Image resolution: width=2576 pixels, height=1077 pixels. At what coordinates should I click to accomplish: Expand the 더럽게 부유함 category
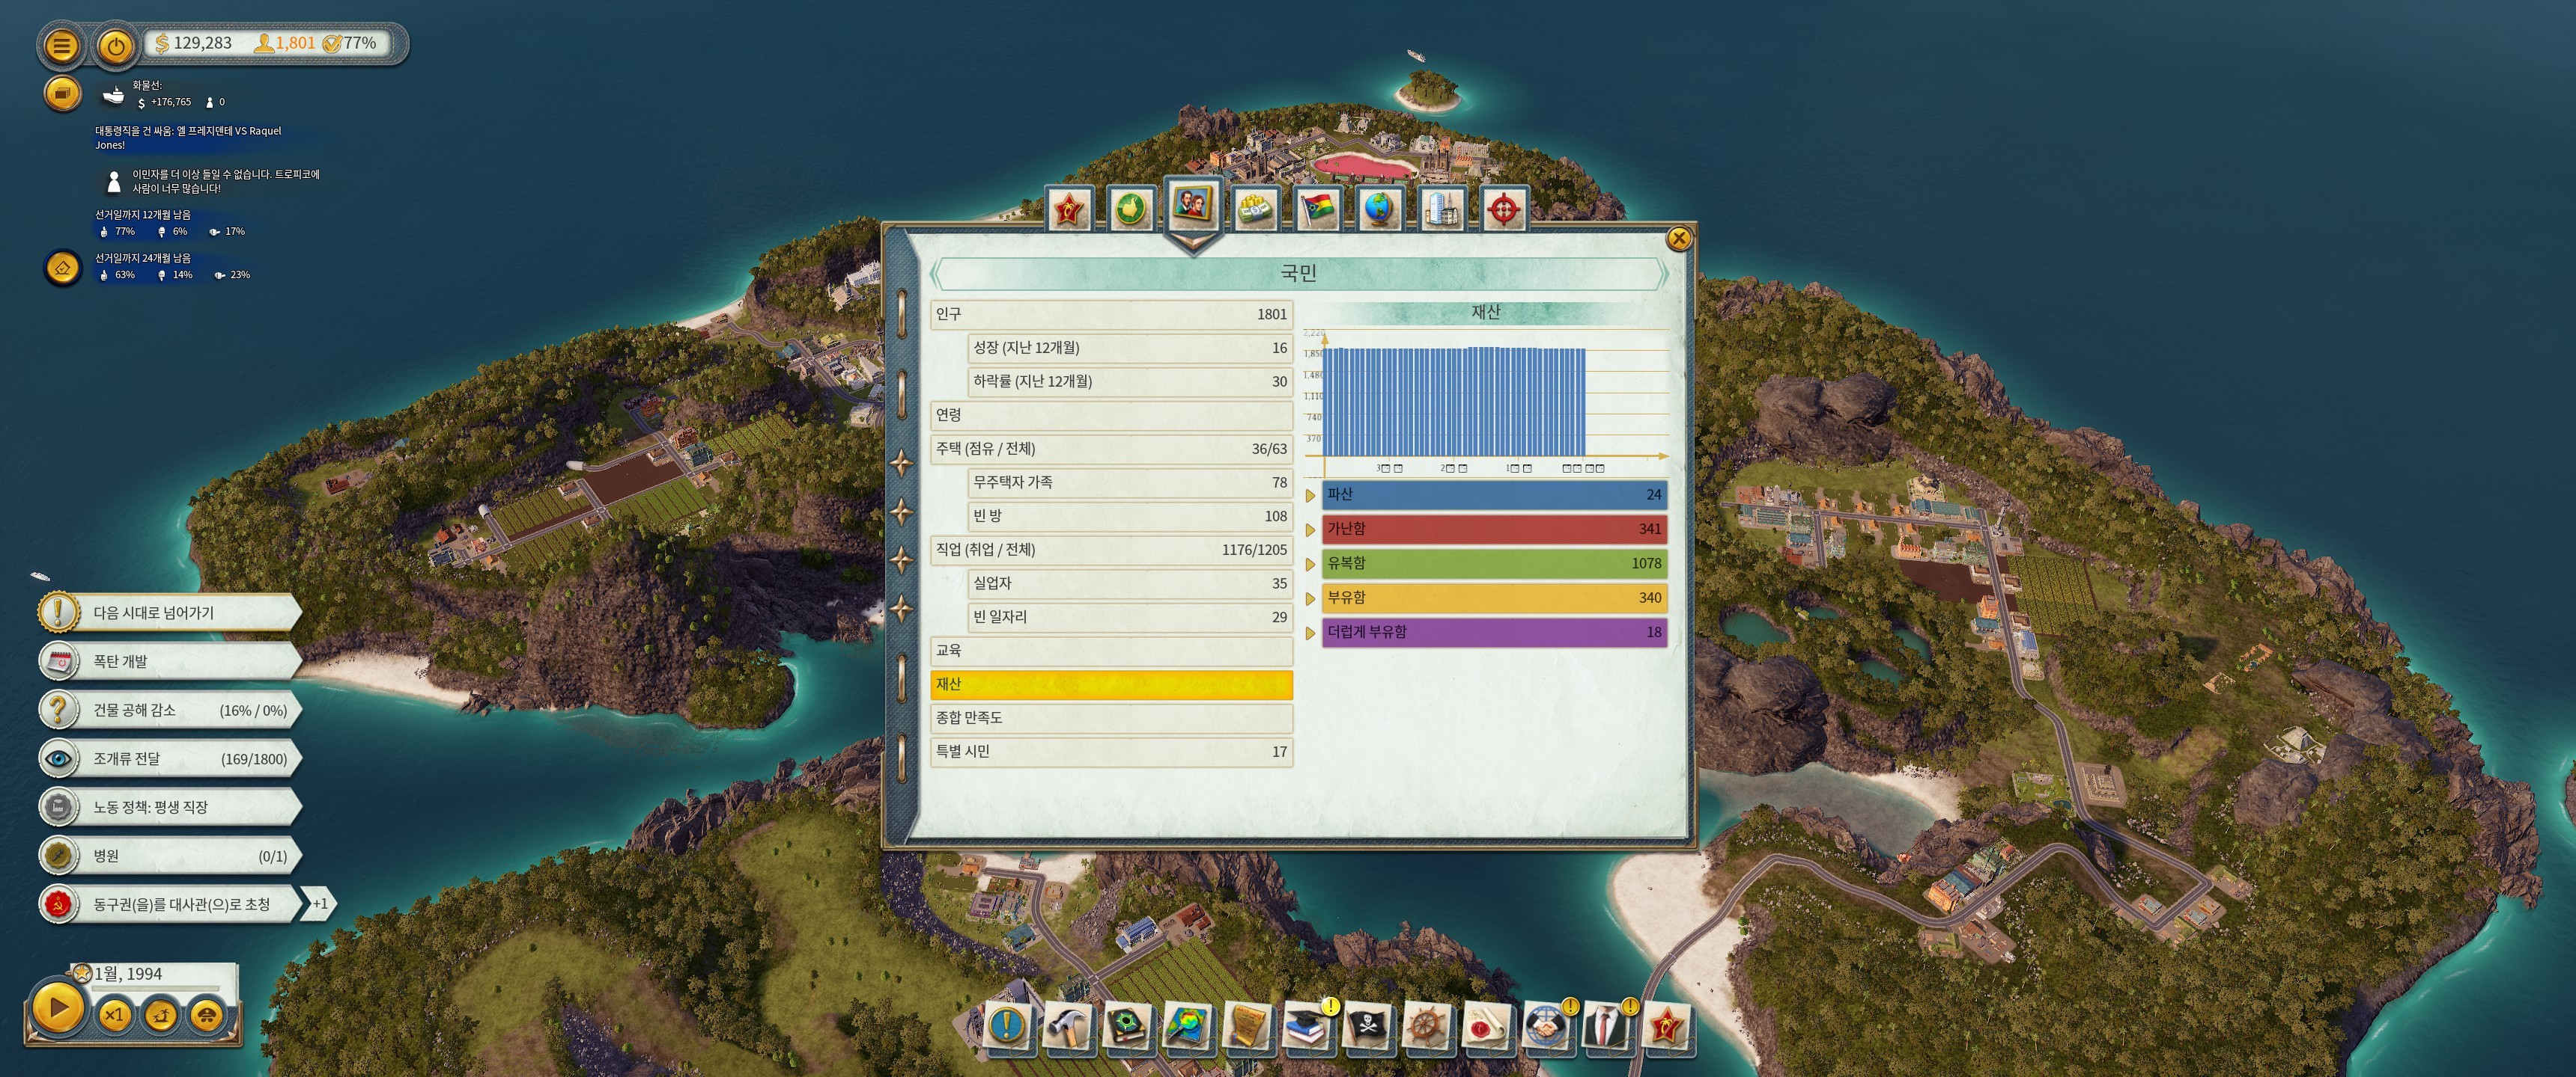1310,633
